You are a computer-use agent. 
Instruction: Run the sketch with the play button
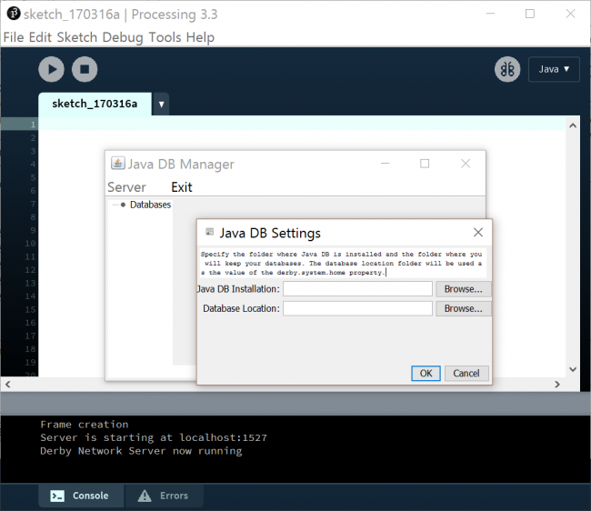pos(51,69)
